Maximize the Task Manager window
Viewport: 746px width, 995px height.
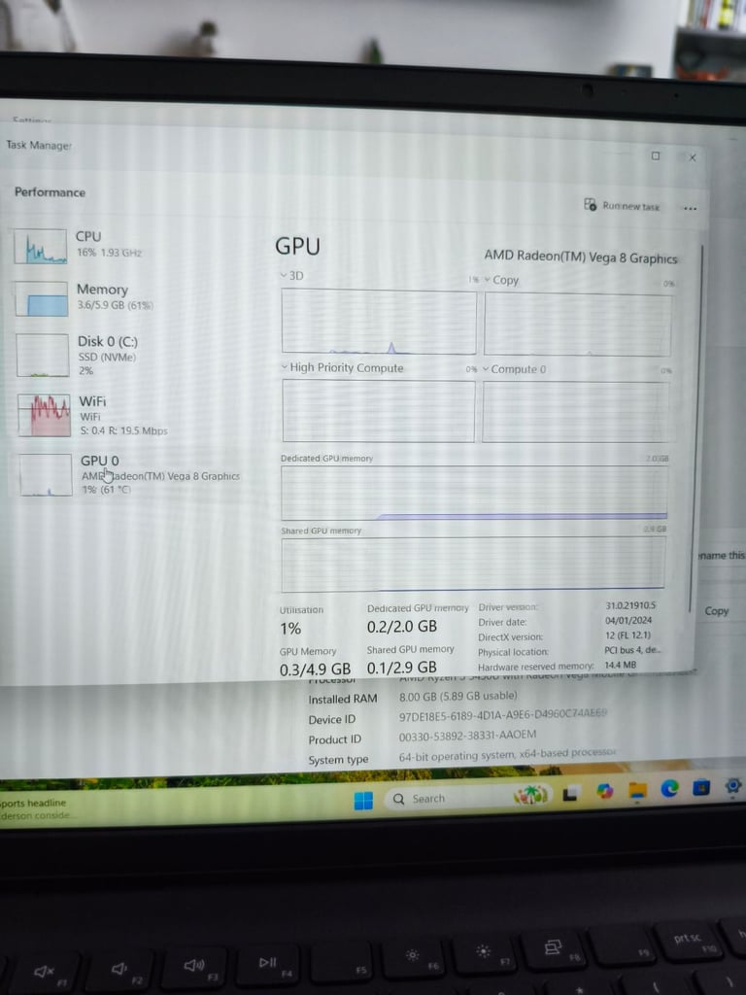coord(656,155)
